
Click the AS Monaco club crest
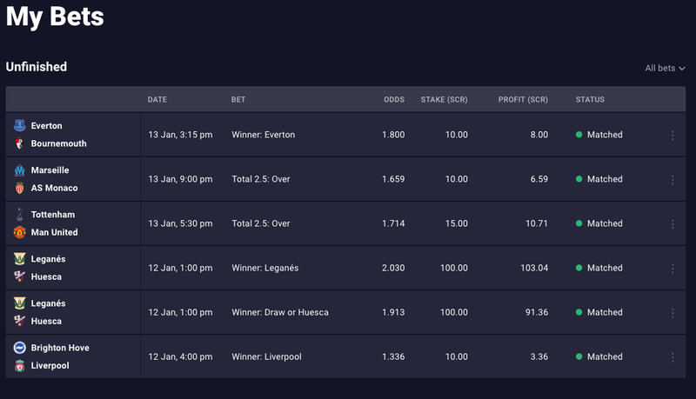click(19, 188)
